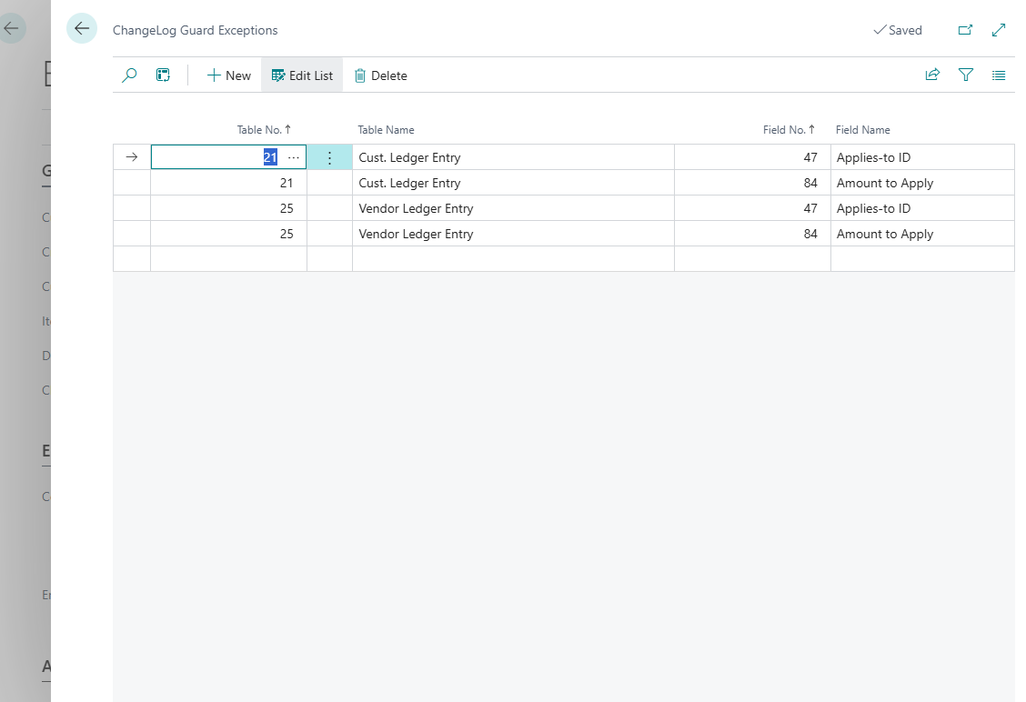
Task: Open the search magnifier icon
Action: [x=129, y=75]
